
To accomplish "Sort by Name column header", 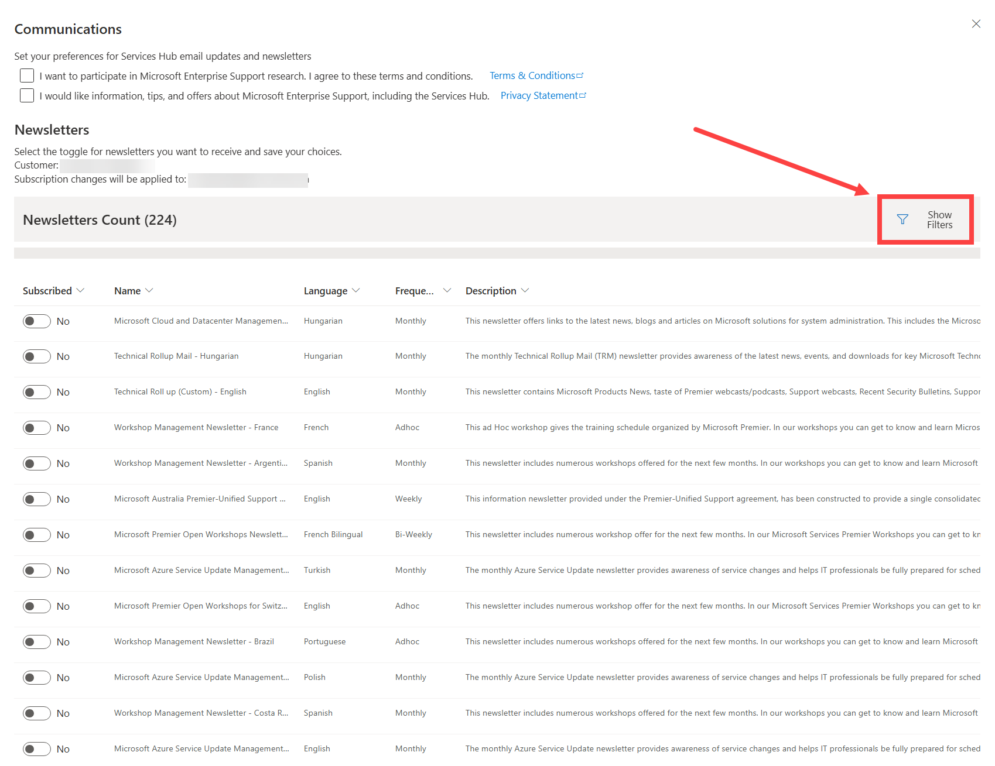I will (134, 291).
